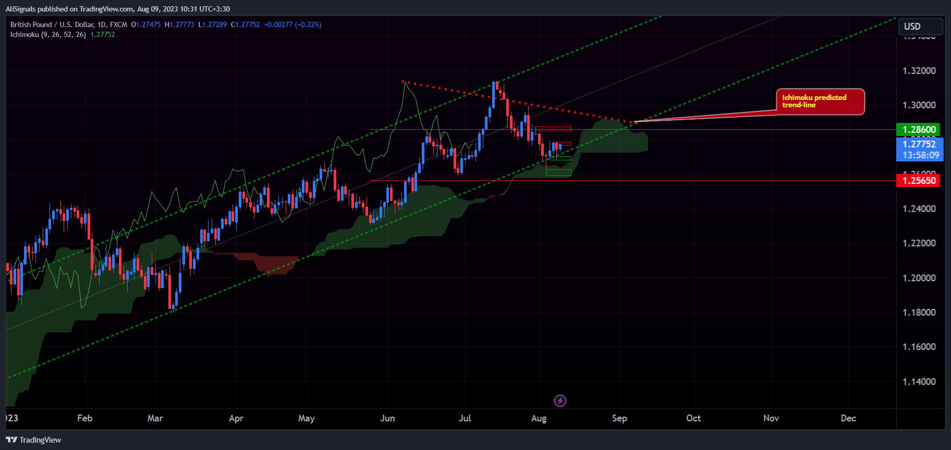Image resolution: width=951 pixels, height=450 pixels.
Task: Click the current price 1.27752 label
Action: 920,144
